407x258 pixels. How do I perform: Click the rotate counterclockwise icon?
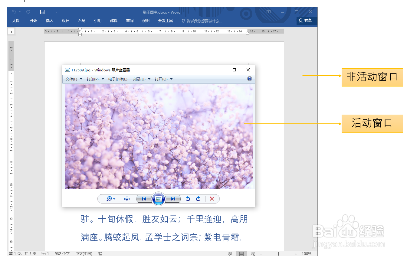[x=188, y=199]
